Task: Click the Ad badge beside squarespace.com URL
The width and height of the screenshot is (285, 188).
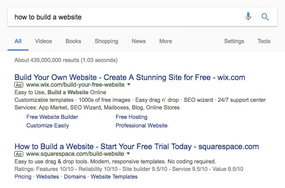Action: tap(18, 154)
